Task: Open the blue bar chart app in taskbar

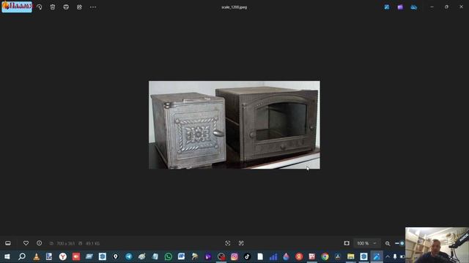Action: [273, 256]
